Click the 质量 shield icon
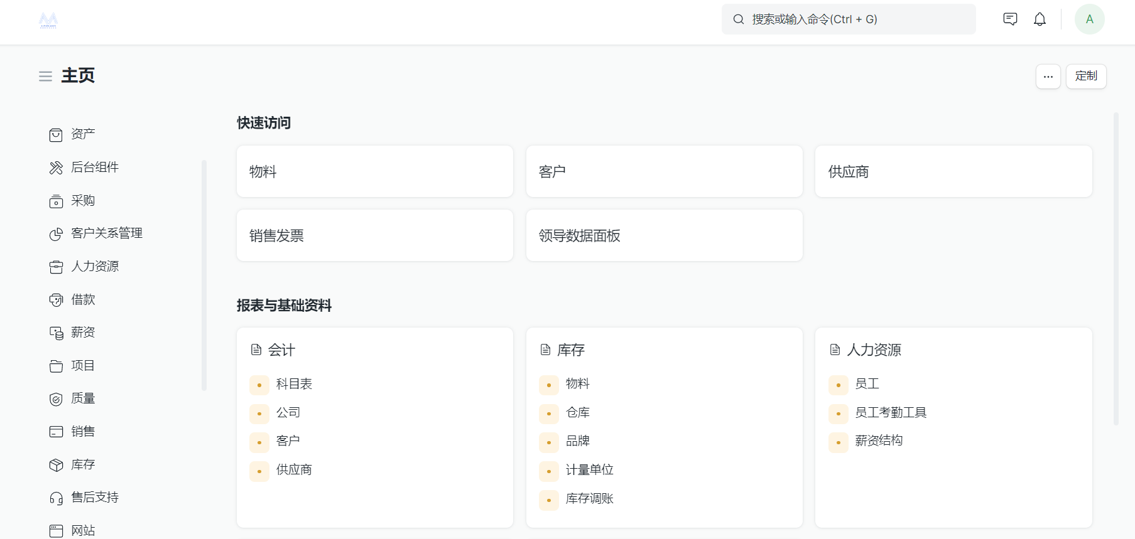This screenshot has height=539, width=1135. point(56,399)
